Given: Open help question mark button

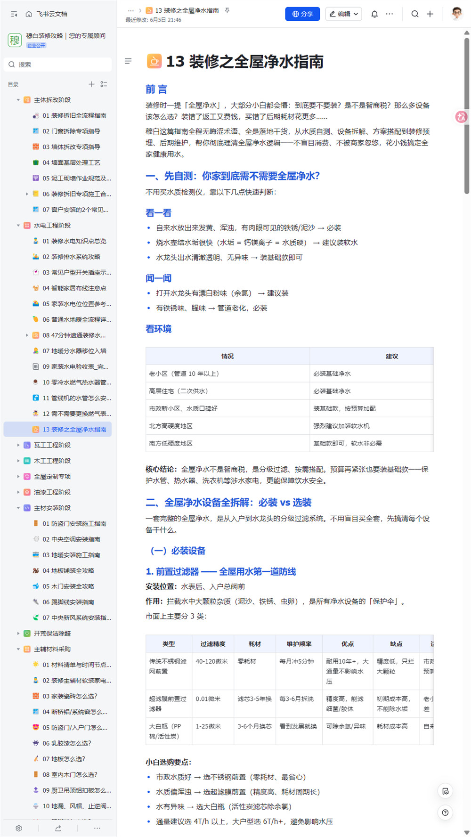Looking at the screenshot, I should pos(445,813).
